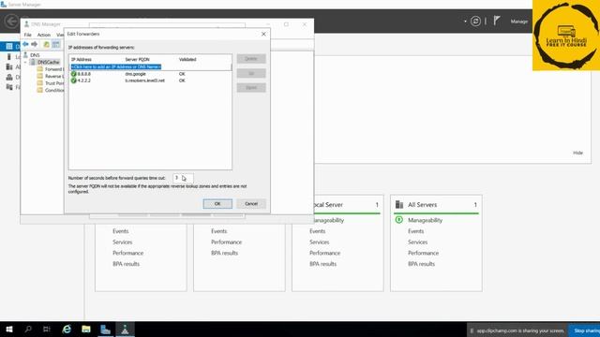Image resolution: width=600 pixels, height=337 pixels.
Task: Click the servers icon on All Servers tile
Action: click(399, 205)
